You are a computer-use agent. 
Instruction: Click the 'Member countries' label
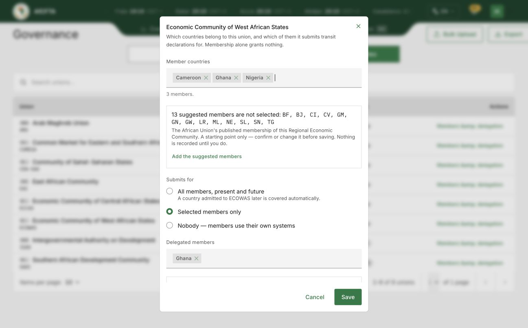click(188, 61)
